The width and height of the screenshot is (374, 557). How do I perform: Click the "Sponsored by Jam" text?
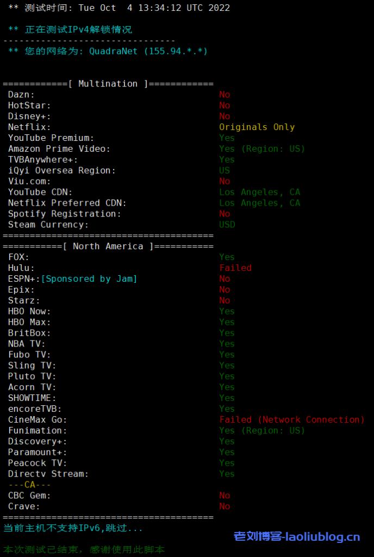pyautogui.click(x=89, y=279)
